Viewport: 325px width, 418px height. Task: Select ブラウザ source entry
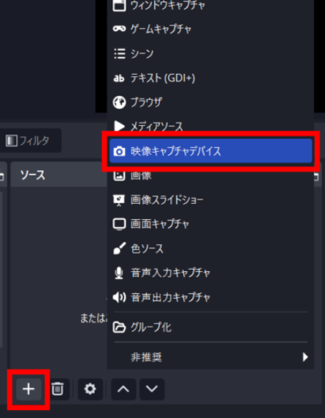click(211, 102)
